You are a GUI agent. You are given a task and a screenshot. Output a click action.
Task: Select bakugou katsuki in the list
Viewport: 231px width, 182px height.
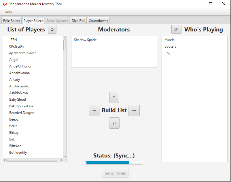point(33,106)
